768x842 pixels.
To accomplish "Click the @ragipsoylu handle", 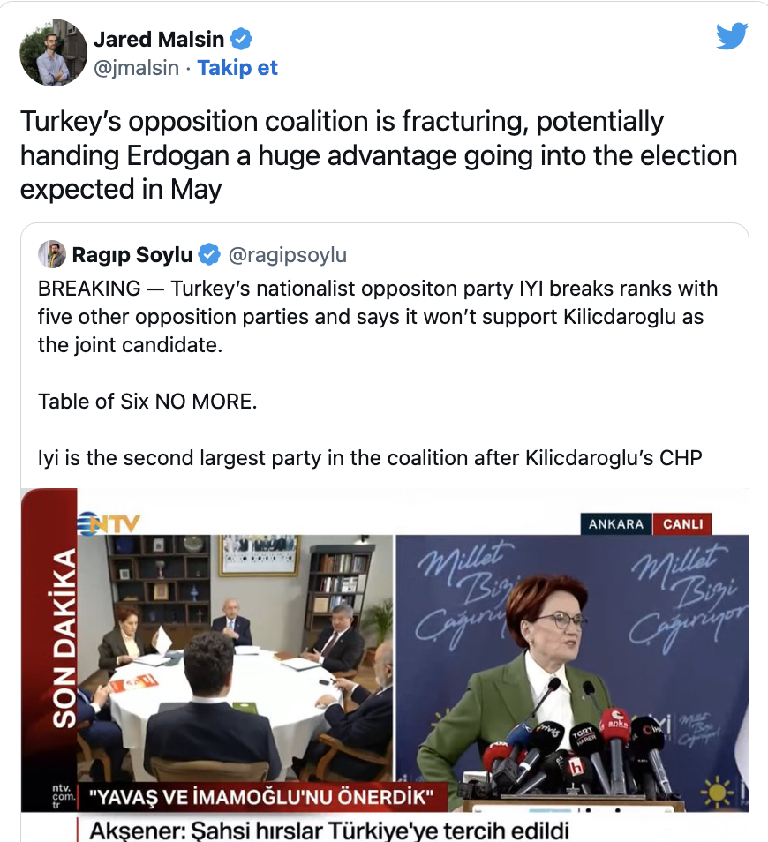I will (288, 255).
